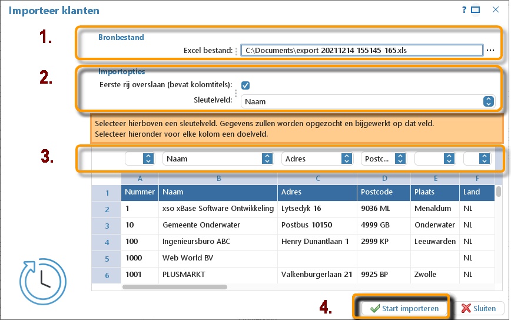
Task: Select cell 4999 GB
Action: (384, 225)
